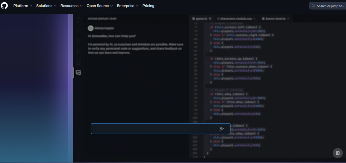Open the Run and Debug sidebar icon

[78, 52]
